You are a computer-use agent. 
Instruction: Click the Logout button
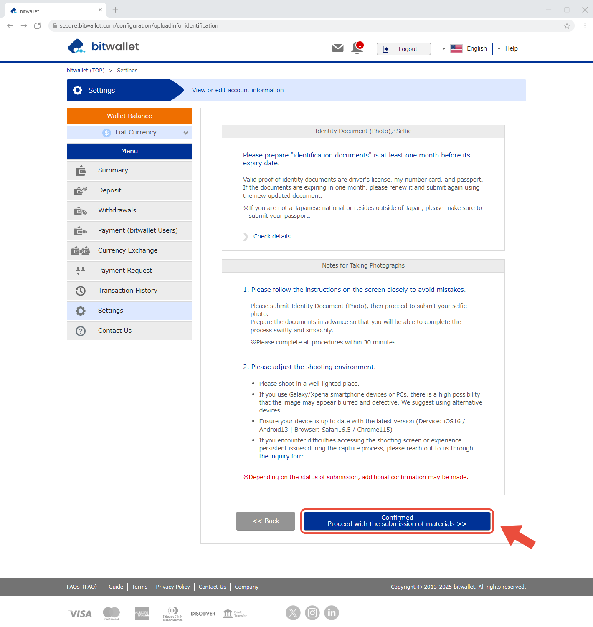403,49
